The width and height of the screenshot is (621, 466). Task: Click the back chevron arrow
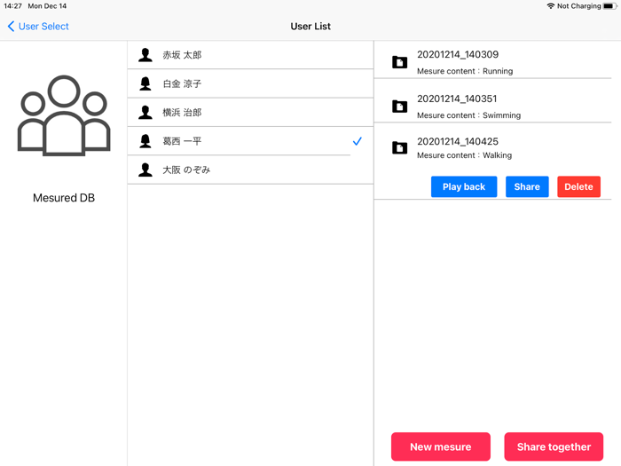[x=11, y=26]
